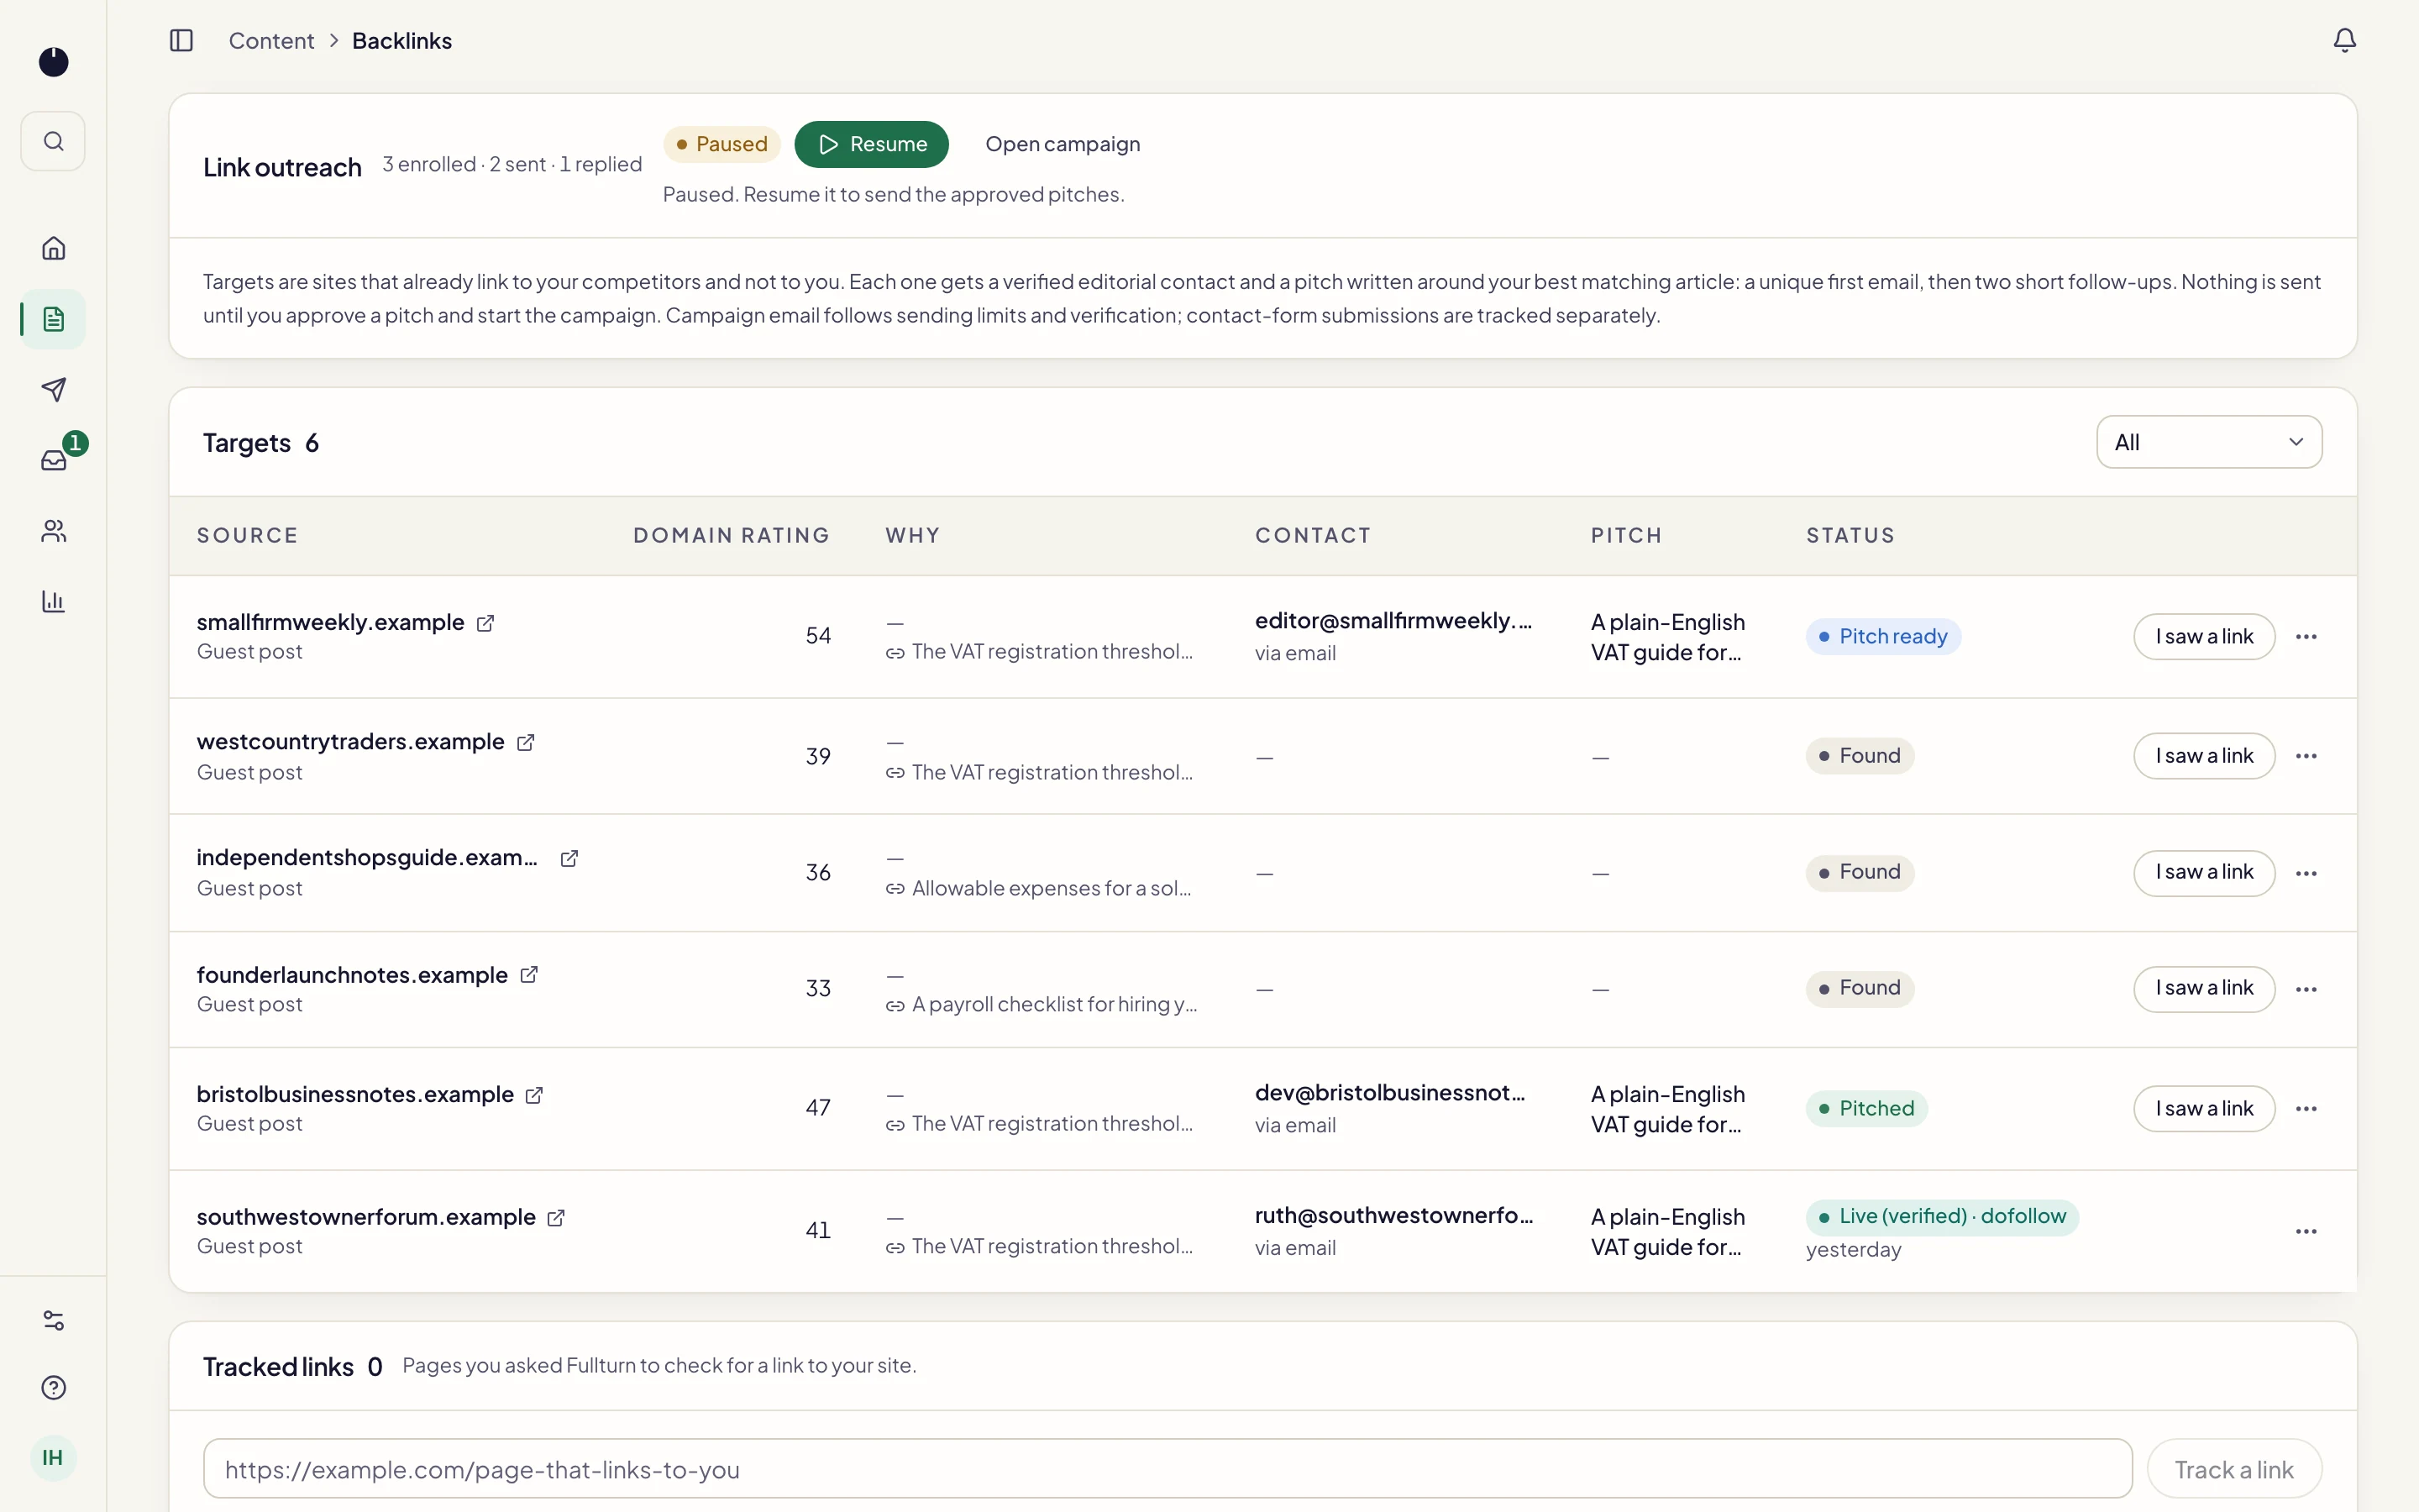Click the black logo in sidebar

coord(53,62)
